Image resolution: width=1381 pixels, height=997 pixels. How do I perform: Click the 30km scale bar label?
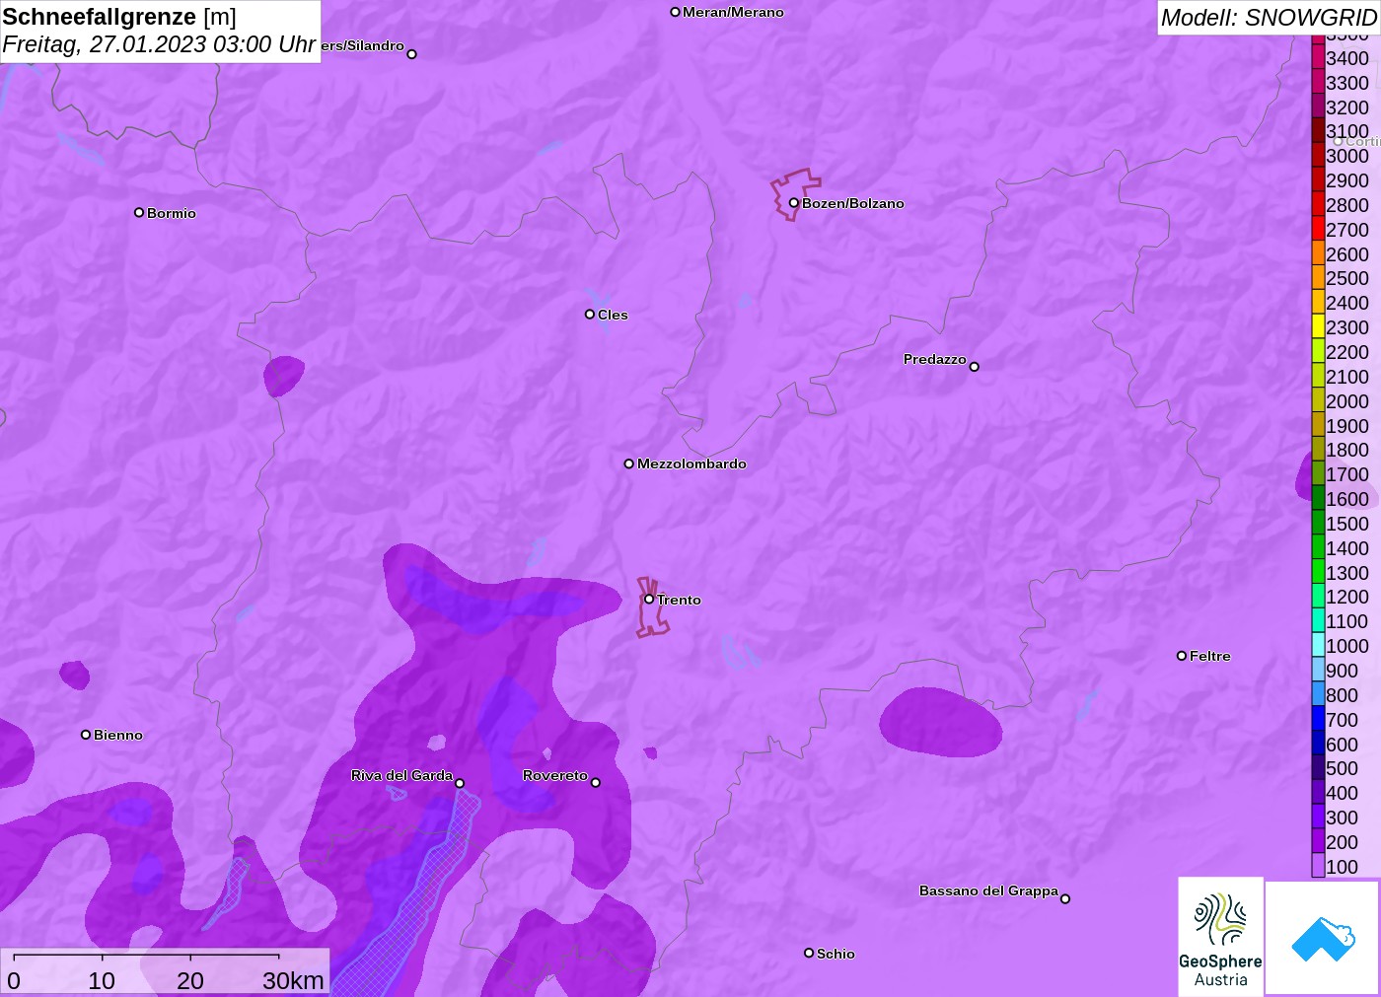294,980
